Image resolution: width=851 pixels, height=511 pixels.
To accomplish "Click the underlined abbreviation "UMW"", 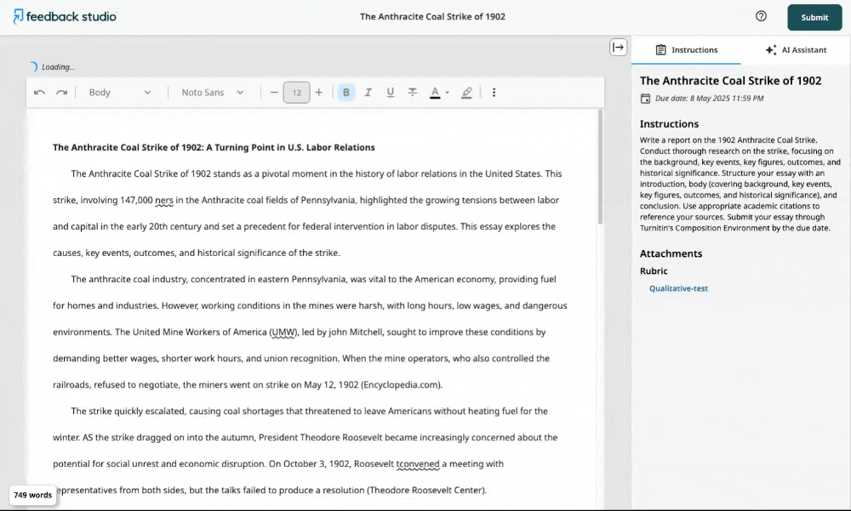I will 284,332.
